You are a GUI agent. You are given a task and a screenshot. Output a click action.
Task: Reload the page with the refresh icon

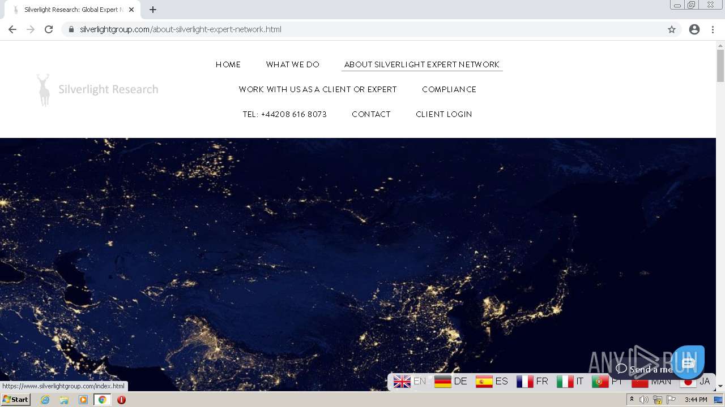pos(49,29)
